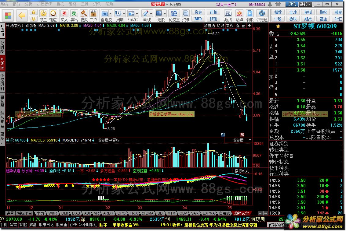Toggle 窗 multi-window option
Viewport: 346px width, 231px height.
click(243, 26)
